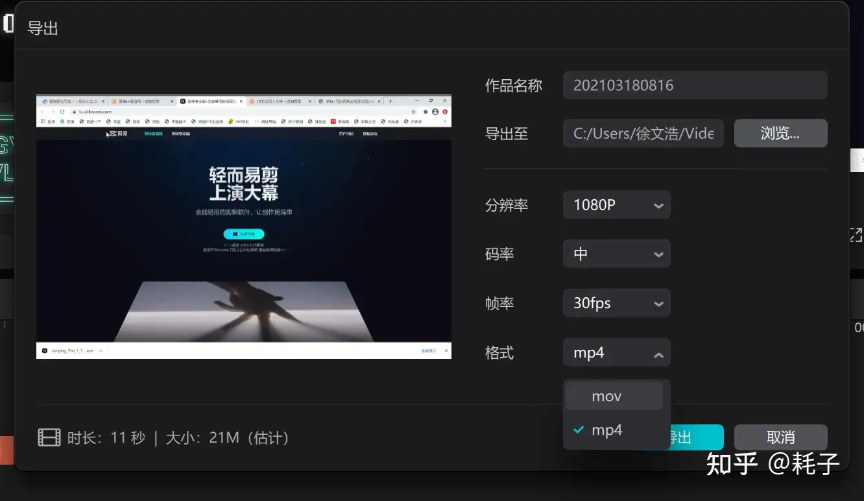Screen dimensions: 864x501
Task: Click the 分辨率 label
Action: point(507,205)
